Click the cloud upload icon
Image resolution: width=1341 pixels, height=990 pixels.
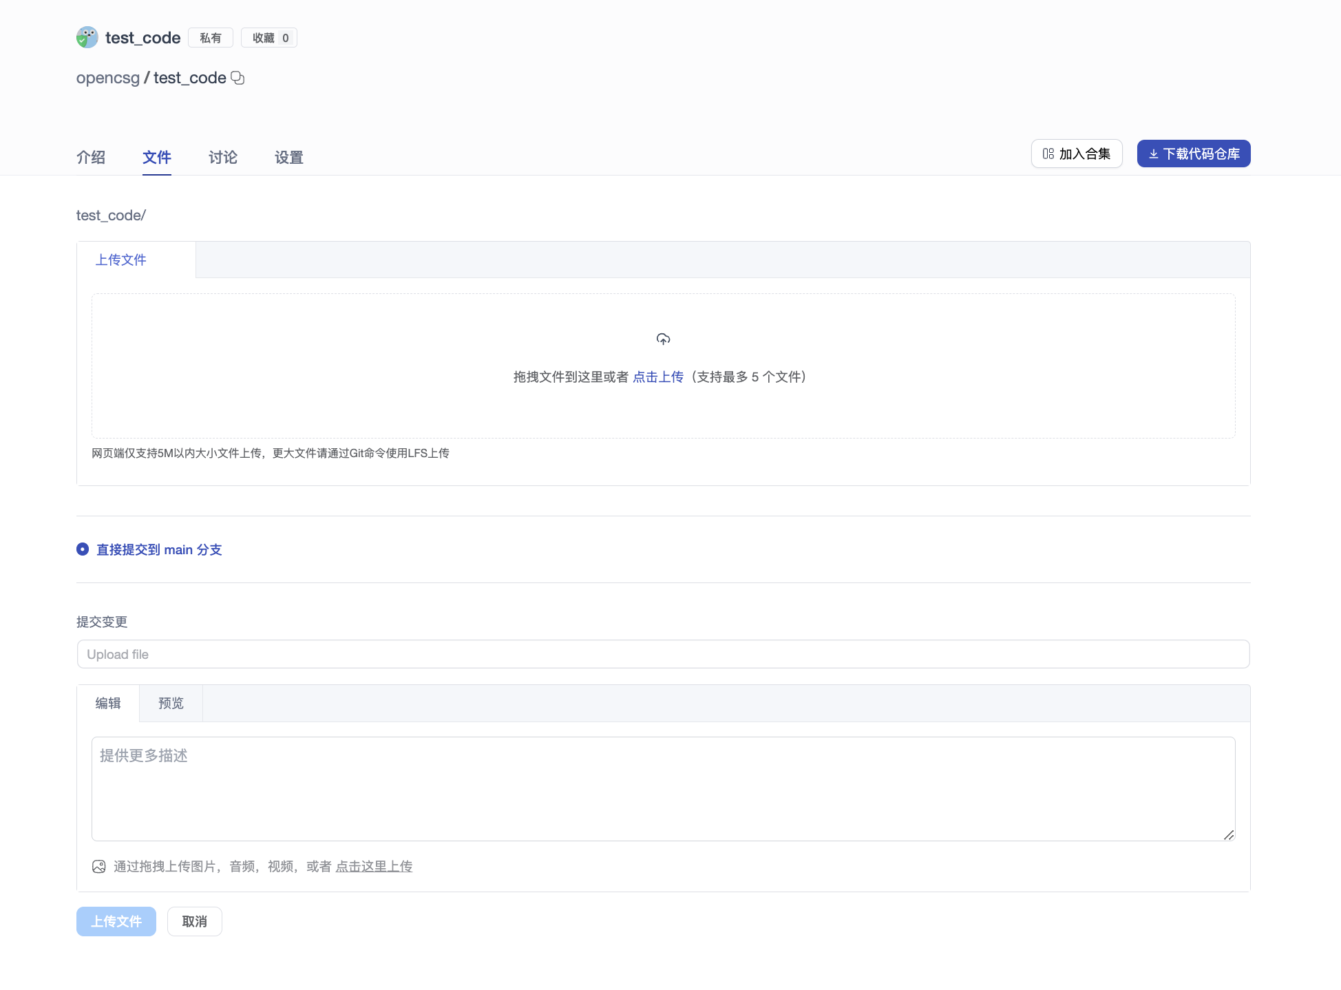[663, 339]
